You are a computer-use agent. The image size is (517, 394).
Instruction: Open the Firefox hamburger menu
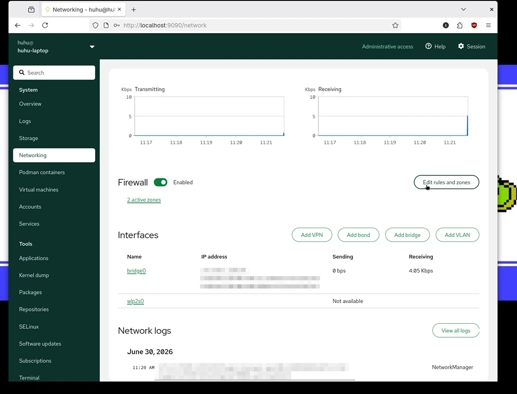(489, 25)
